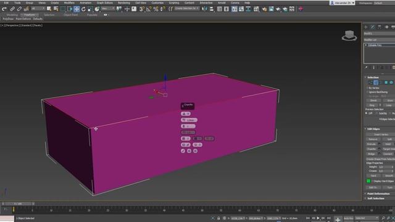395x222 pixels.
Task: Open Create Selection Set dropdown
Action: (x=186, y=9)
